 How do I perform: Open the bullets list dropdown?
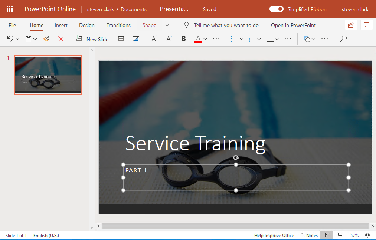(x=237, y=39)
